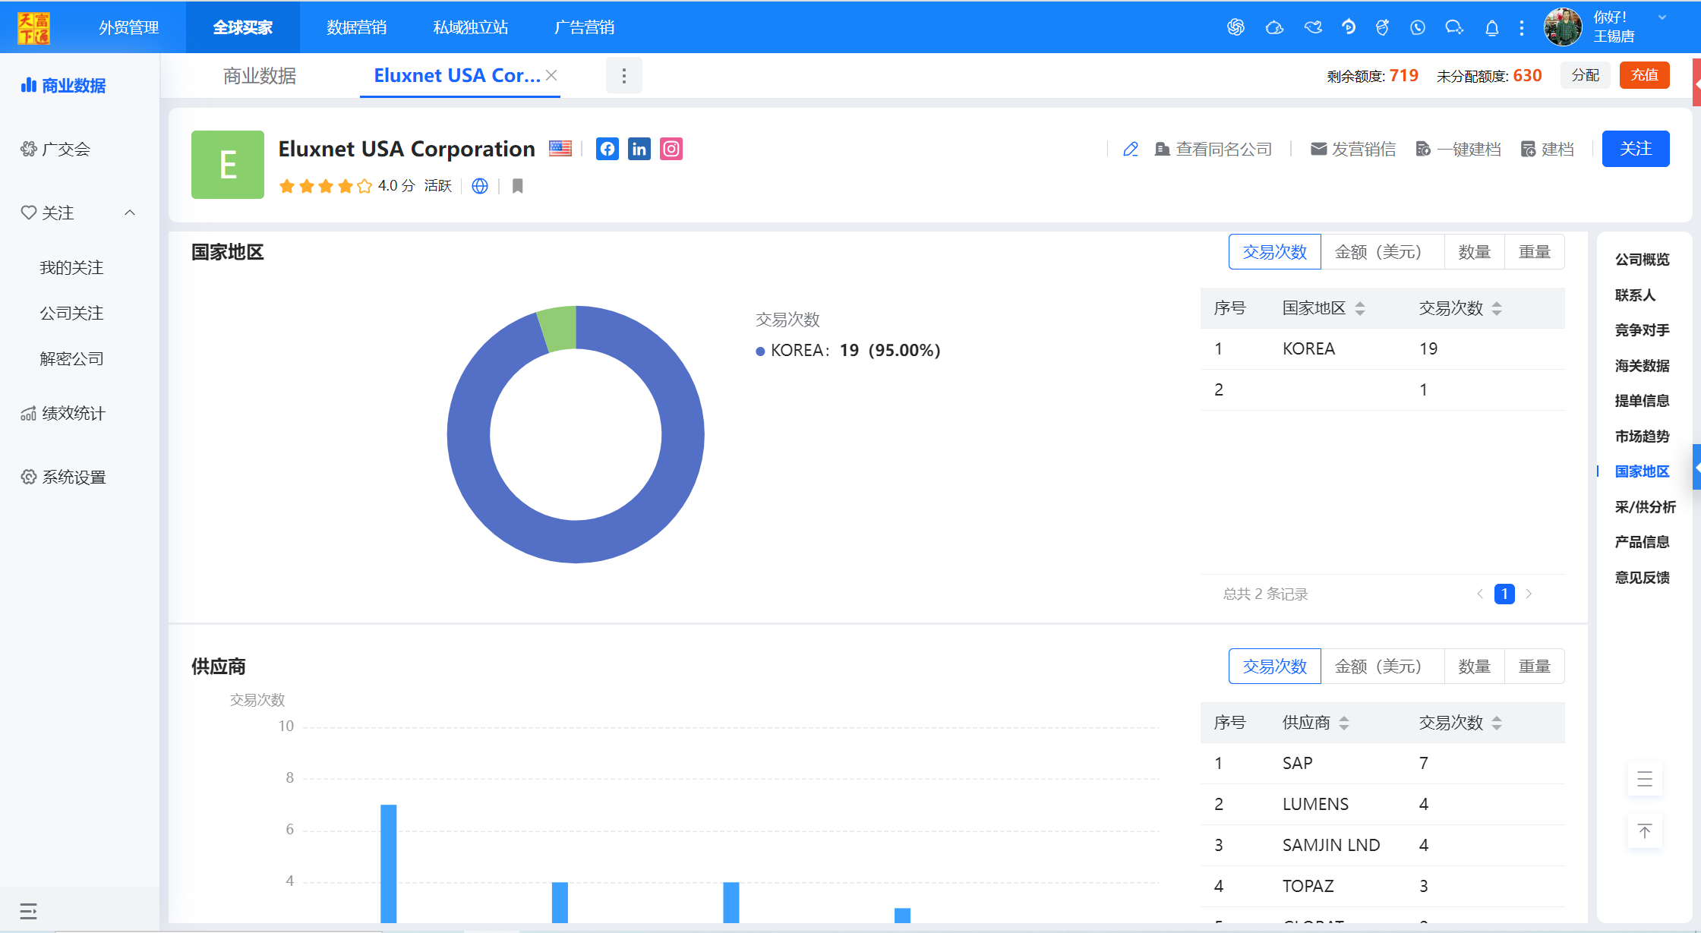Select 数量 in the 国家地区 section toggle
Image resolution: width=1701 pixels, height=933 pixels.
1474,252
